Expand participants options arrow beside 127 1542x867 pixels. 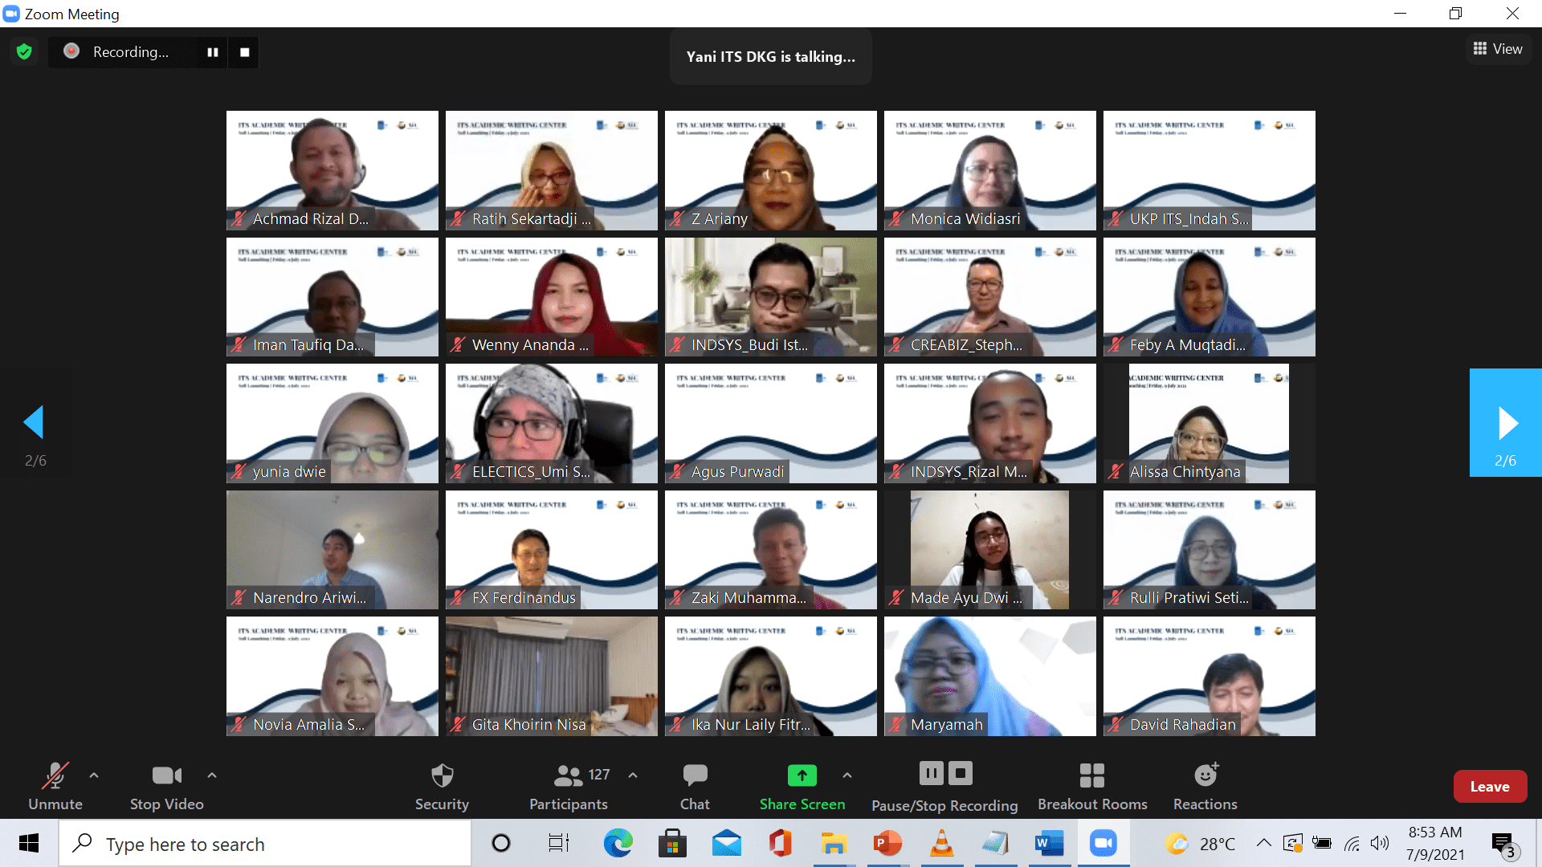[x=633, y=775]
